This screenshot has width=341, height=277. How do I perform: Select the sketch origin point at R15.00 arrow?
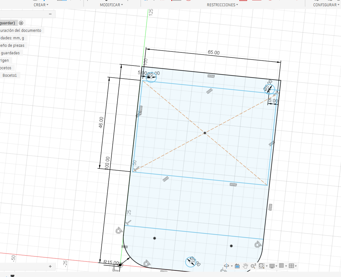tap(120, 265)
